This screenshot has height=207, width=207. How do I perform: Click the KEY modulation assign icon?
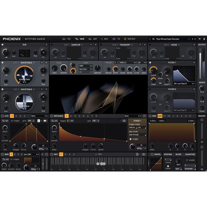(52, 154)
